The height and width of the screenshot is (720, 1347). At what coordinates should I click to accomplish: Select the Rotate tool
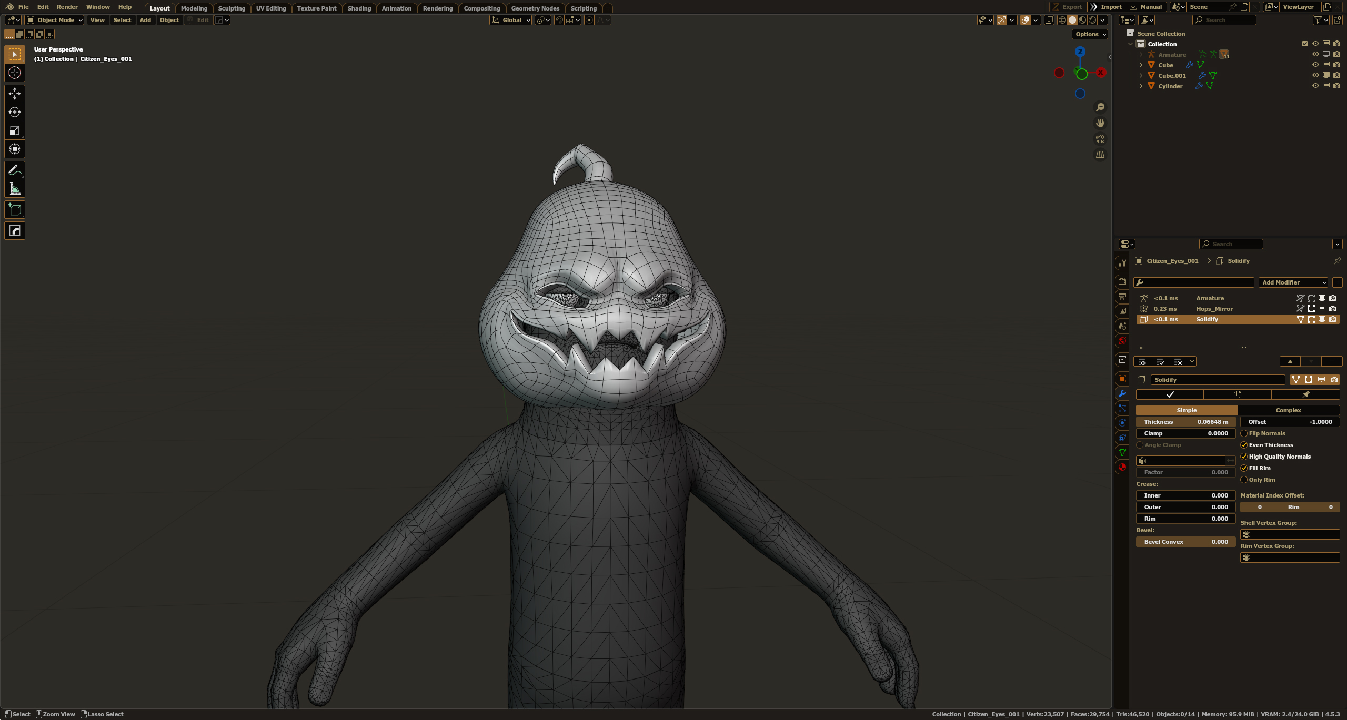point(15,112)
